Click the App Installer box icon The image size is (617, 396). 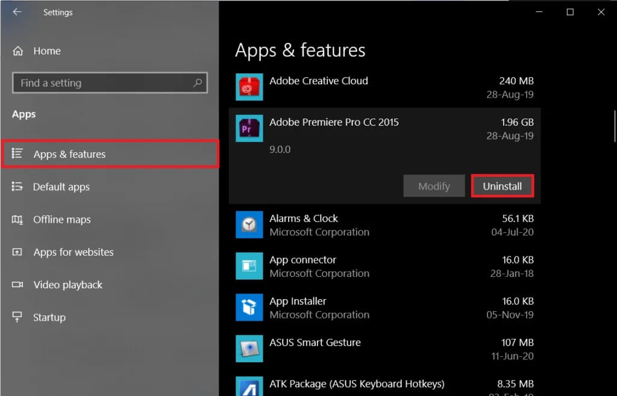[249, 307]
